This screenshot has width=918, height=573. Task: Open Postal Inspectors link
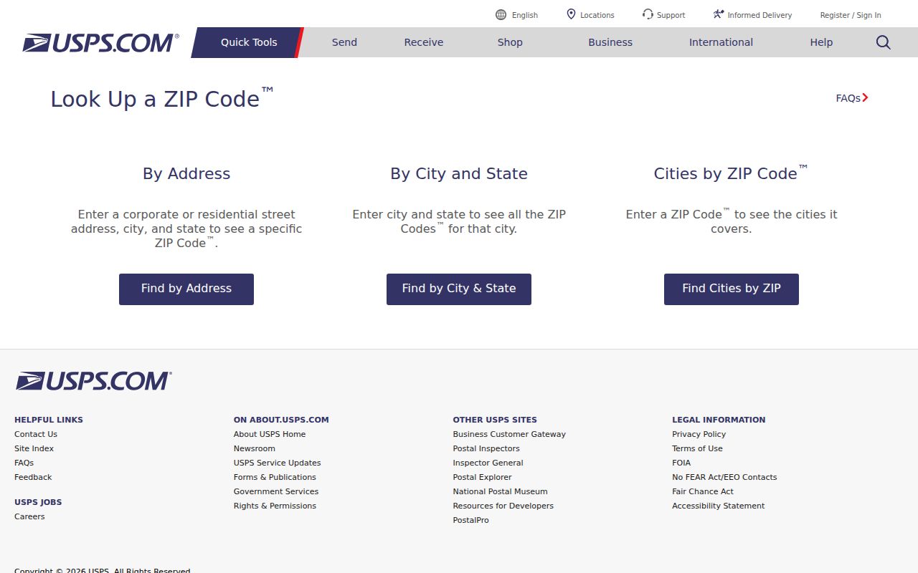click(486, 448)
